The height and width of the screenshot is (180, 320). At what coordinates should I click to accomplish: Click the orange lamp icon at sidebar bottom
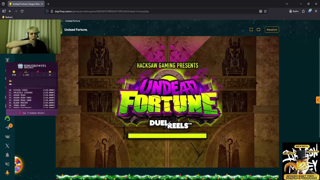(7, 173)
